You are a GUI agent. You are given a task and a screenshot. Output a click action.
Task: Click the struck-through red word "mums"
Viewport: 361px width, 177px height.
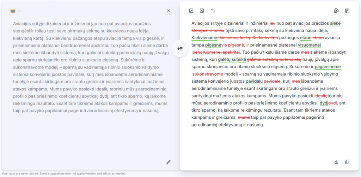pos(244,117)
